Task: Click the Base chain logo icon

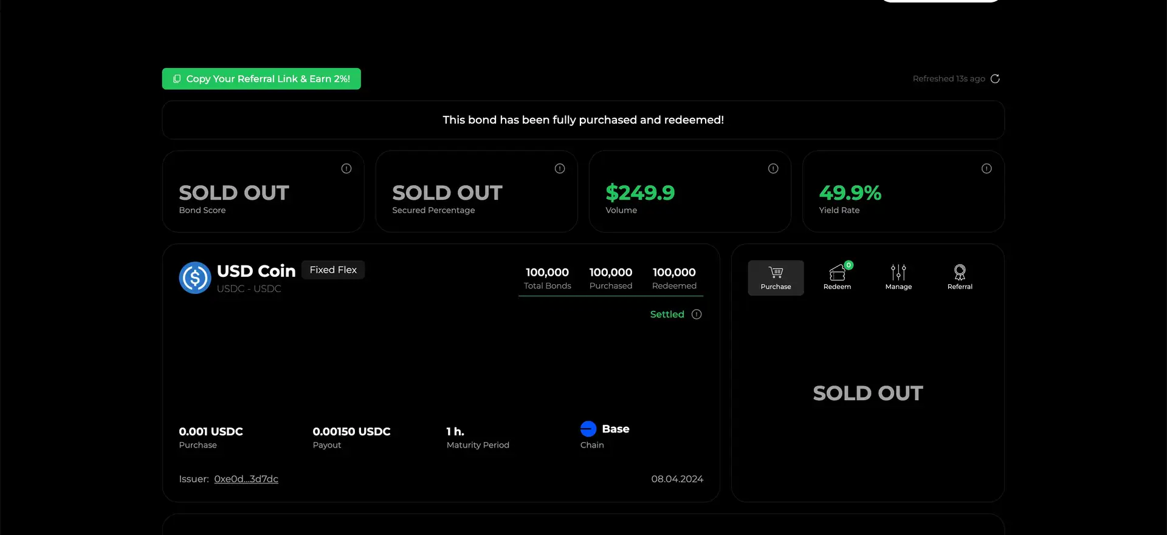Action: click(588, 429)
